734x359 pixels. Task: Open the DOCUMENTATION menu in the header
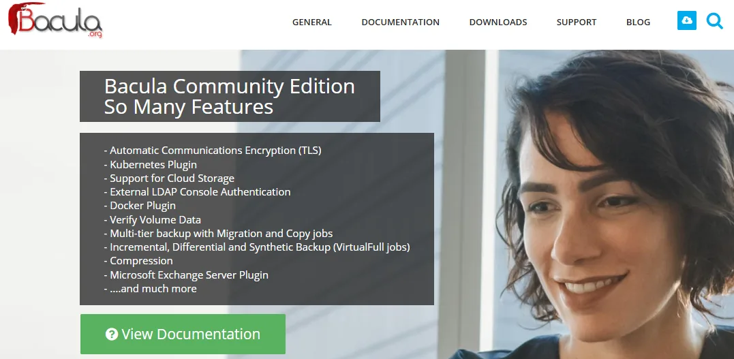(x=400, y=22)
